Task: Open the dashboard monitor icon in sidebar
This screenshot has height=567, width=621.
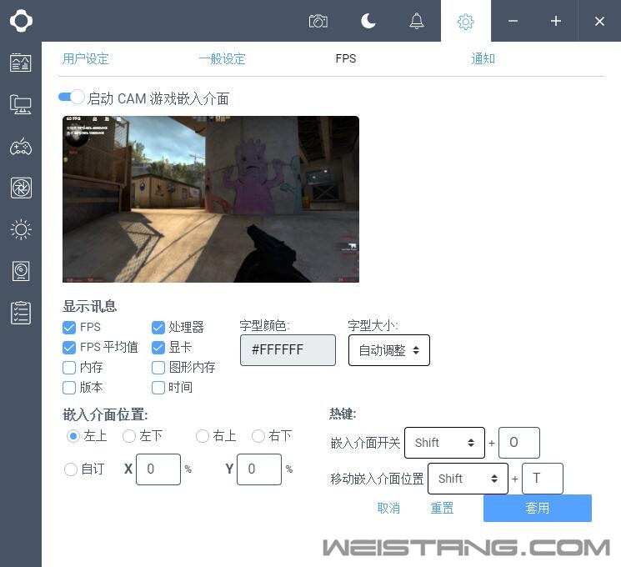Action: tap(21, 63)
